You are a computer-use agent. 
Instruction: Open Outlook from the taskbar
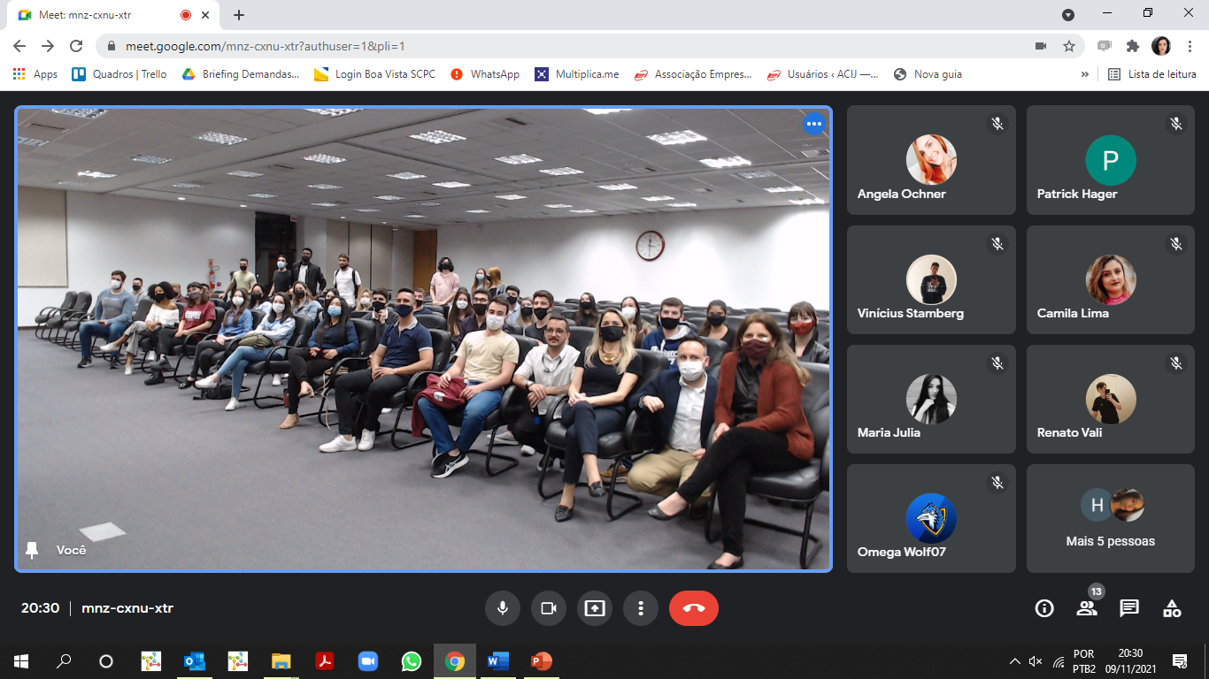pyautogui.click(x=194, y=660)
